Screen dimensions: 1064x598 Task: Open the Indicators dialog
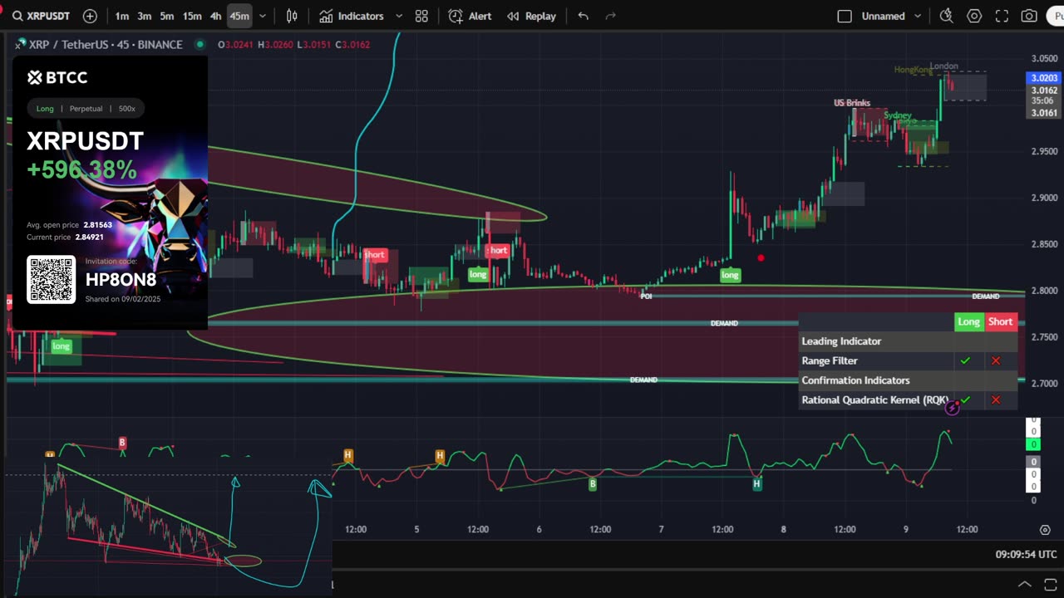coord(352,16)
